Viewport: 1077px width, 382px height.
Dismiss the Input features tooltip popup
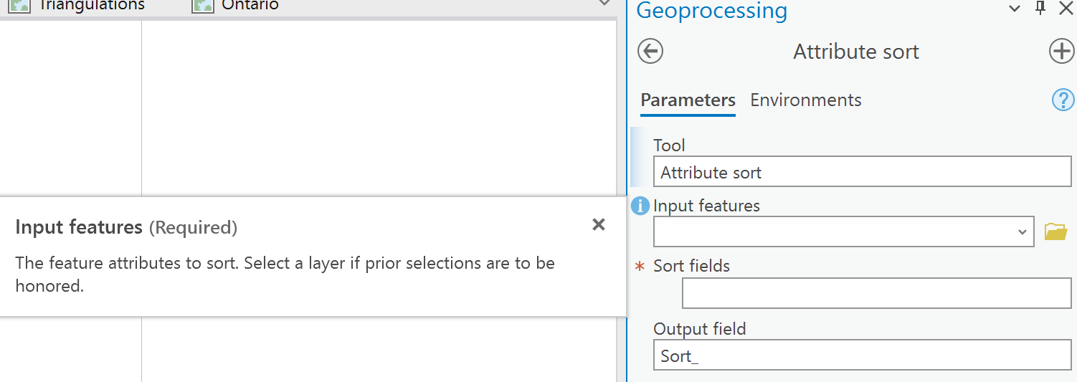pyautogui.click(x=599, y=225)
